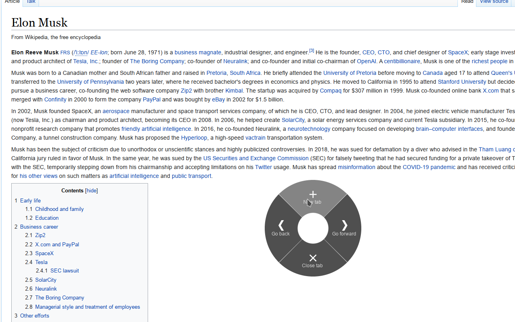Open the University of Pretoria link
The height and width of the screenshot is (322, 515).
coord(350,73)
